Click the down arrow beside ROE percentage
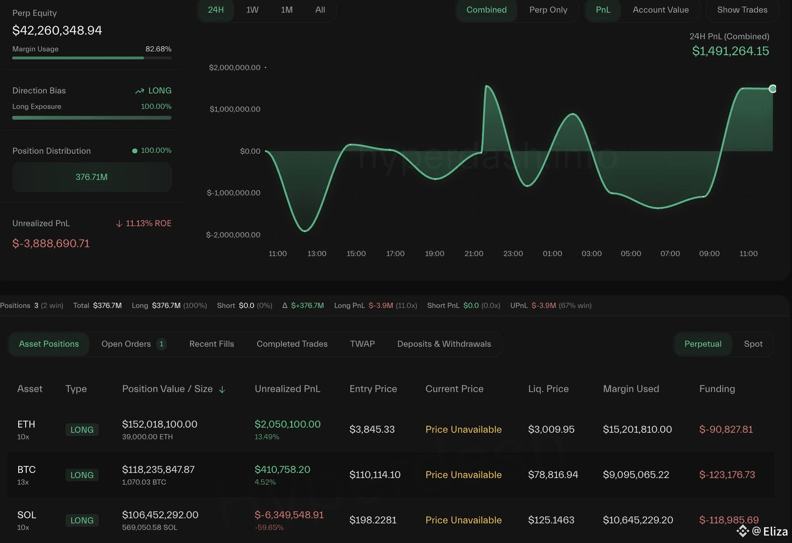This screenshot has width=792, height=543. pyautogui.click(x=119, y=224)
